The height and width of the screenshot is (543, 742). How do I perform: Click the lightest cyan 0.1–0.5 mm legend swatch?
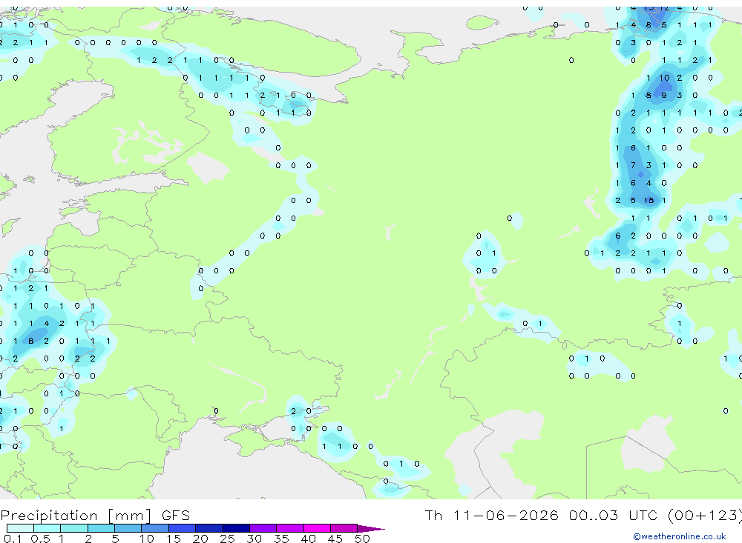coord(20,528)
